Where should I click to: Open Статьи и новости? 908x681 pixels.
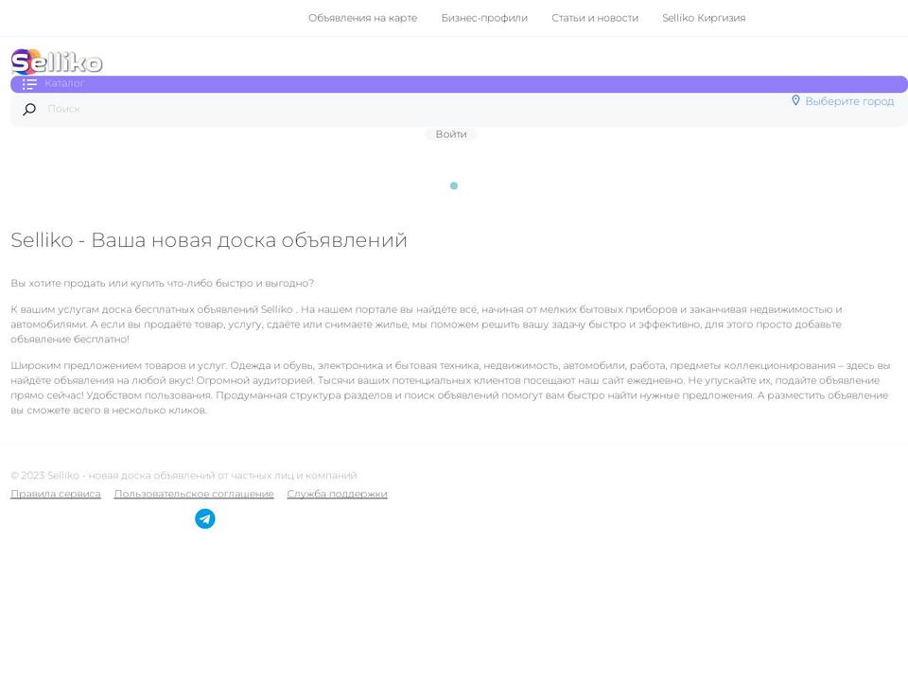coord(595,18)
